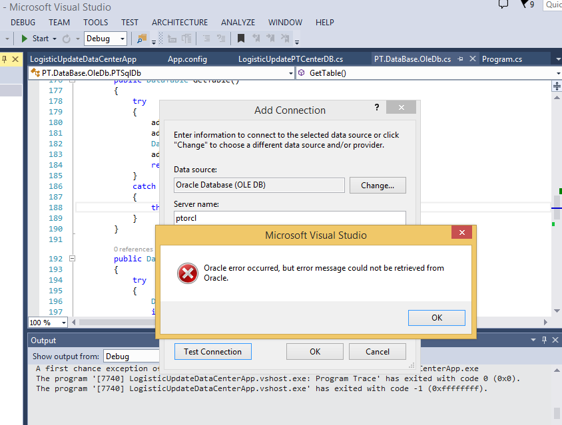Image resolution: width=562 pixels, height=425 pixels.
Task: Click the clear all bookmarks icon
Action: click(x=285, y=39)
